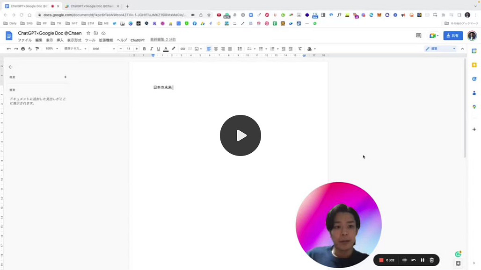Select the highlight color pen icon
This screenshot has height=270, width=481.
coord(173,49)
